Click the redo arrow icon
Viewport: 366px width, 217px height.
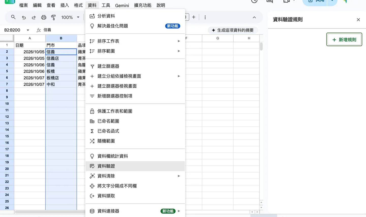34,17
